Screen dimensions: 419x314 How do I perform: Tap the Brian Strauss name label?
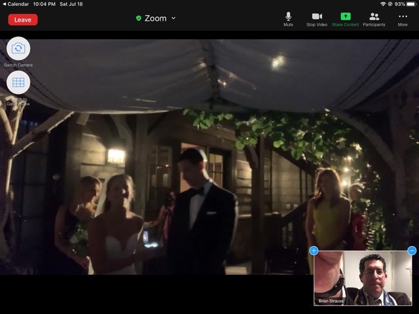point(332,301)
